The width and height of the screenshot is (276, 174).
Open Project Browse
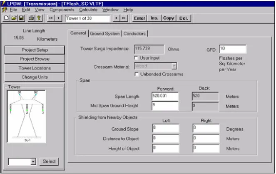point(35,59)
